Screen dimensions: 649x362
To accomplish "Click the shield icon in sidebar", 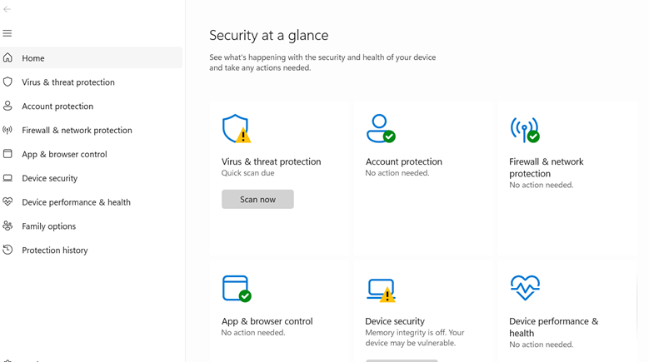I will coord(7,82).
